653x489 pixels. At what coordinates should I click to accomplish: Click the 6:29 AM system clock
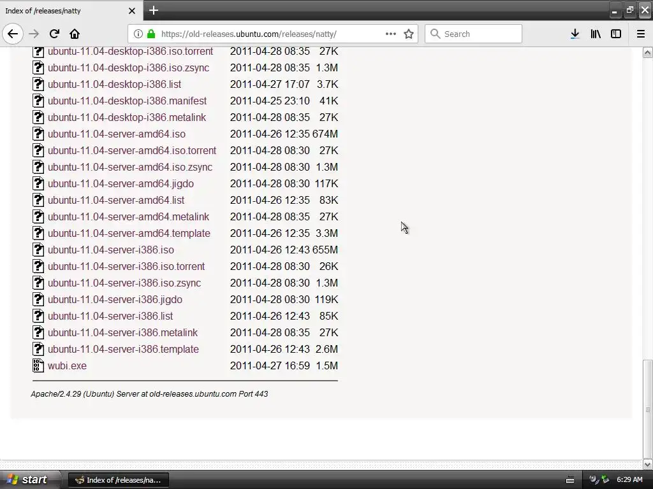(x=629, y=479)
